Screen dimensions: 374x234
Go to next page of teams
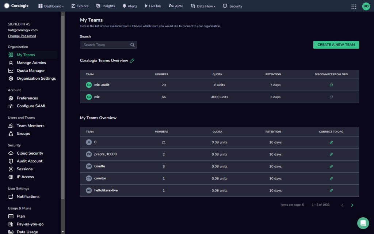point(352,205)
